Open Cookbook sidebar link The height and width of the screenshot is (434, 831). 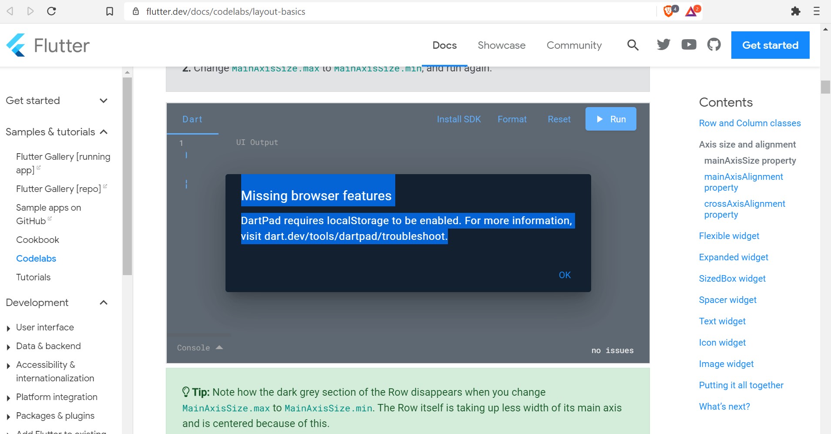[x=37, y=240]
